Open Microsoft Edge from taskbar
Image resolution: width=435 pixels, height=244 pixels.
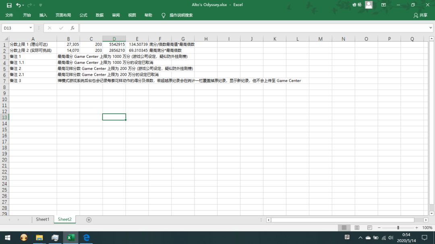(86, 238)
